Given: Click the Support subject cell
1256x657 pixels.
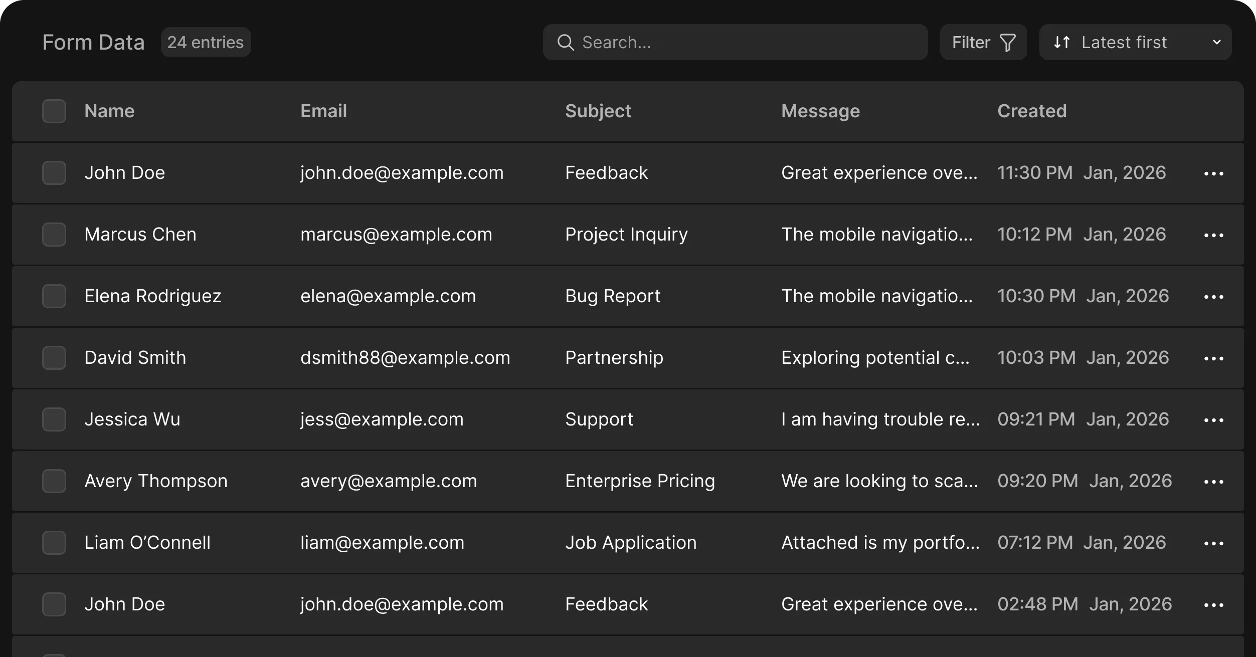Looking at the screenshot, I should (x=599, y=419).
